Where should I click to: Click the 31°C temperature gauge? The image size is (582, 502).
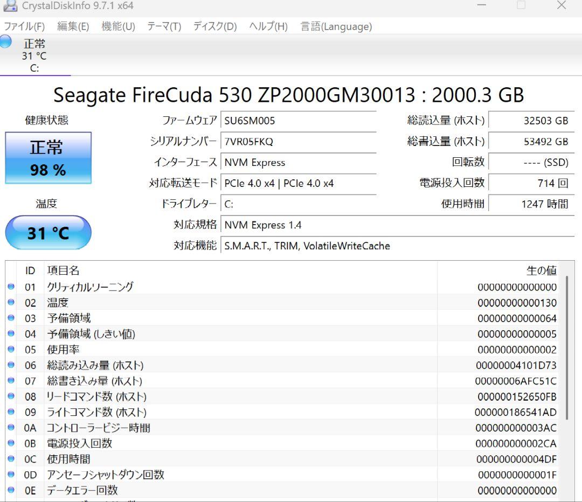pyautogui.click(x=48, y=233)
